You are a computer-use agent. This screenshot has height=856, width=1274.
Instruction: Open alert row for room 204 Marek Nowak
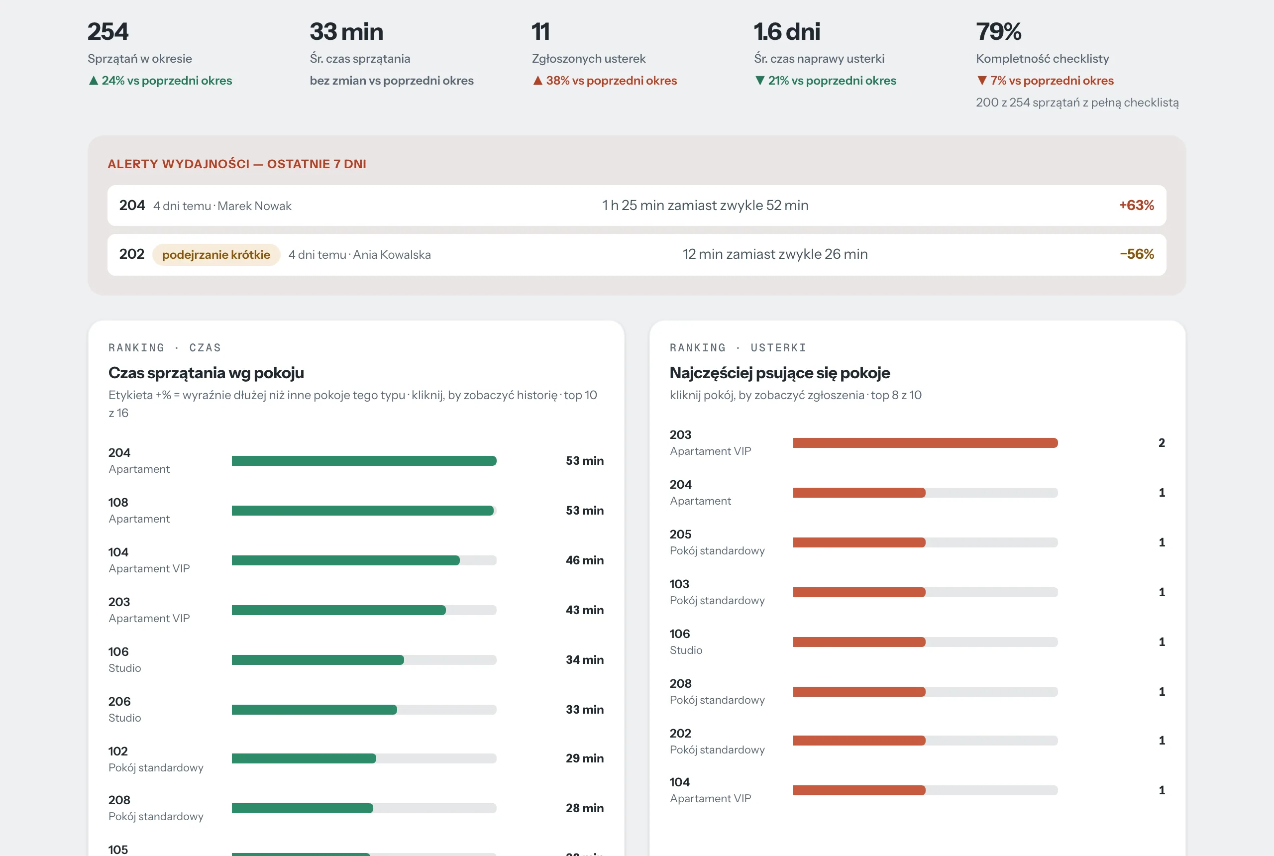pos(637,205)
